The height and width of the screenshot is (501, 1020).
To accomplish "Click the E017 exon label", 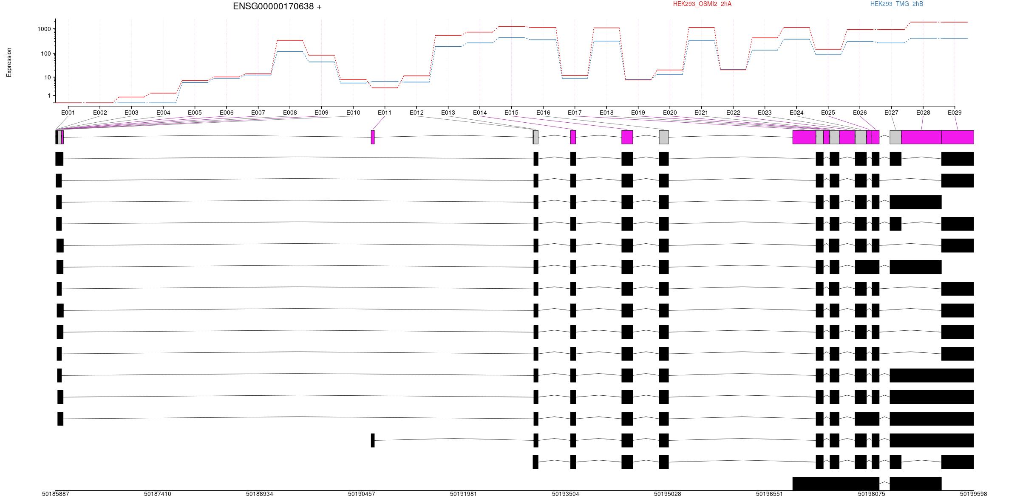I will point(575,113).
